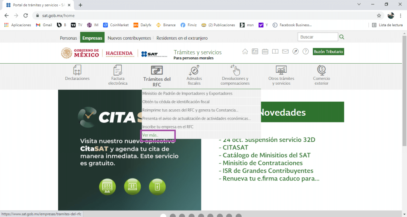Select the Nuevos contribuyentes tab
This screenshot has height=217, width=407.
point(129,38)
